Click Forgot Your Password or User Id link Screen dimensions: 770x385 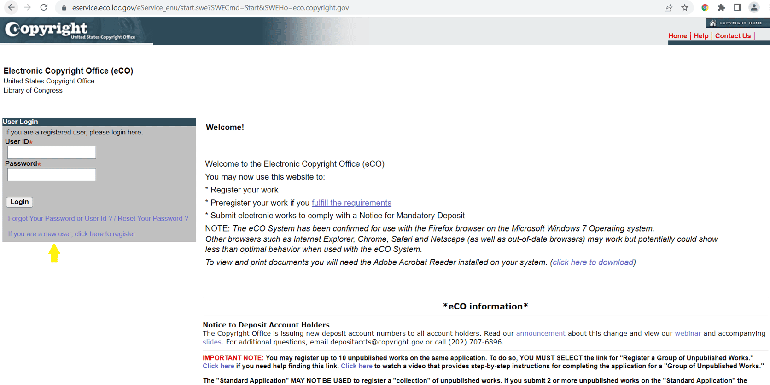[60, 218]
